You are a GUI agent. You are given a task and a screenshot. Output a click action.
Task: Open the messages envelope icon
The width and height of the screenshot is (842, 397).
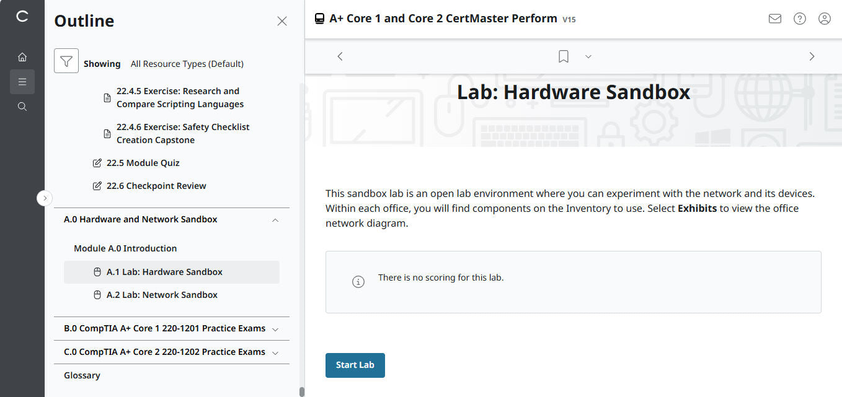coord(774,19)
